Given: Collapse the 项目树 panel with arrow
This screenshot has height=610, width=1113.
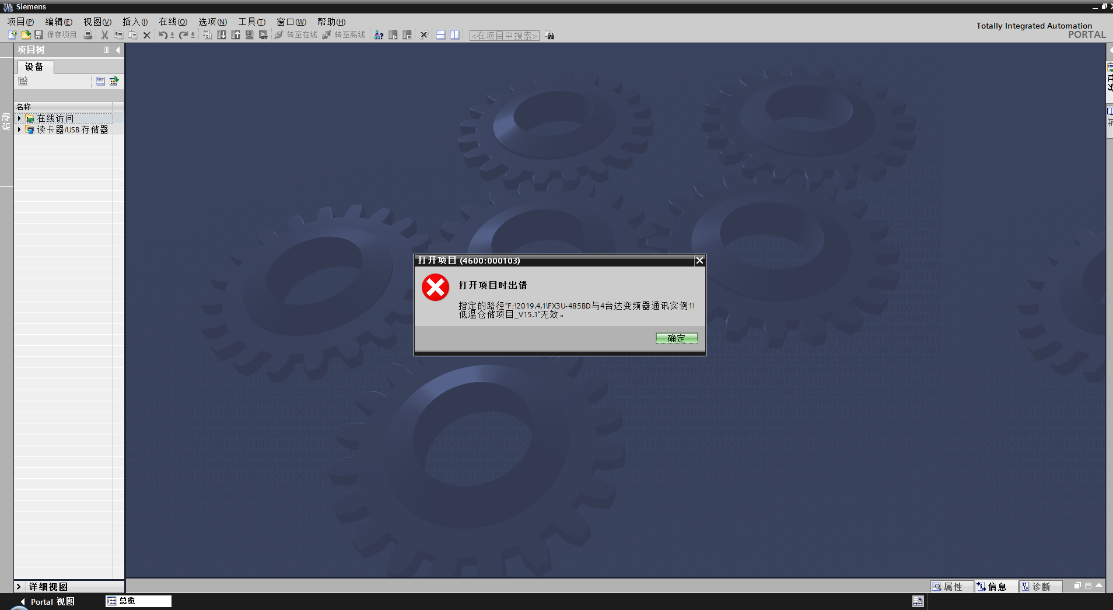Looking at the screenshot, I should pyautogui.click(x=118, y=50).
